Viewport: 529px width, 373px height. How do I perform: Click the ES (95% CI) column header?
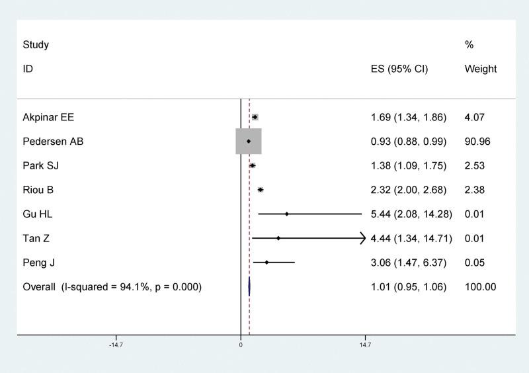pyautogui.click(x=399, y=69)
